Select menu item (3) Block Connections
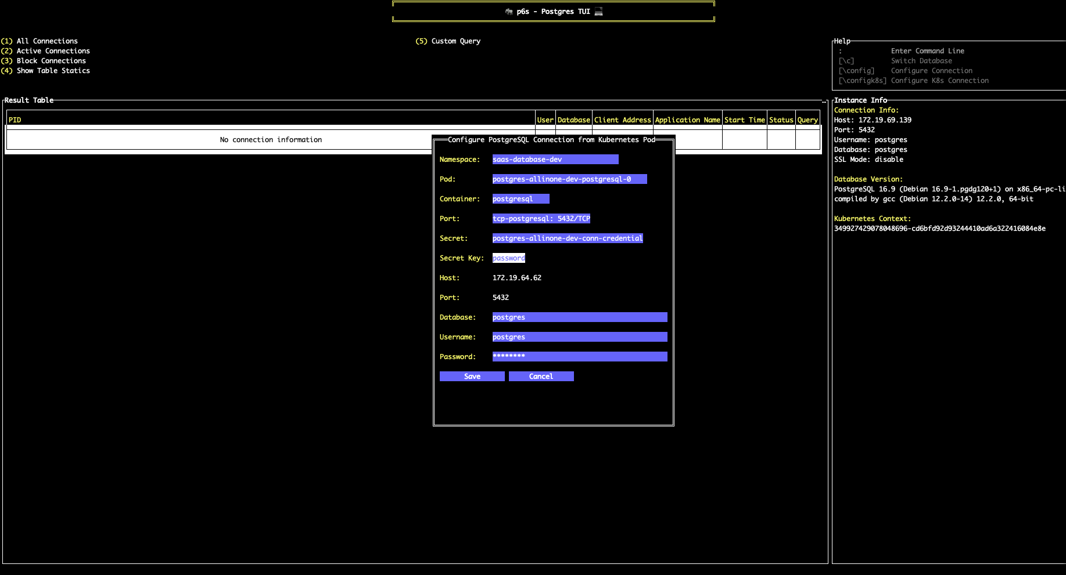1066x575 pixels. pyautogui.click(x=44, y=61)
